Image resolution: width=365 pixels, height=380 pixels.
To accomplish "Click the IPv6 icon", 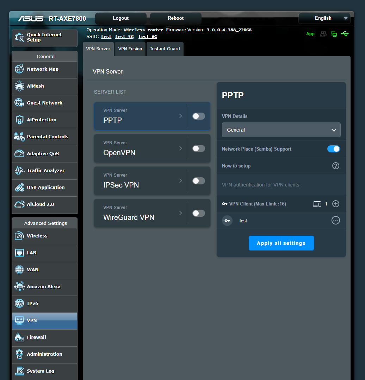I will (x=19, y=303).
